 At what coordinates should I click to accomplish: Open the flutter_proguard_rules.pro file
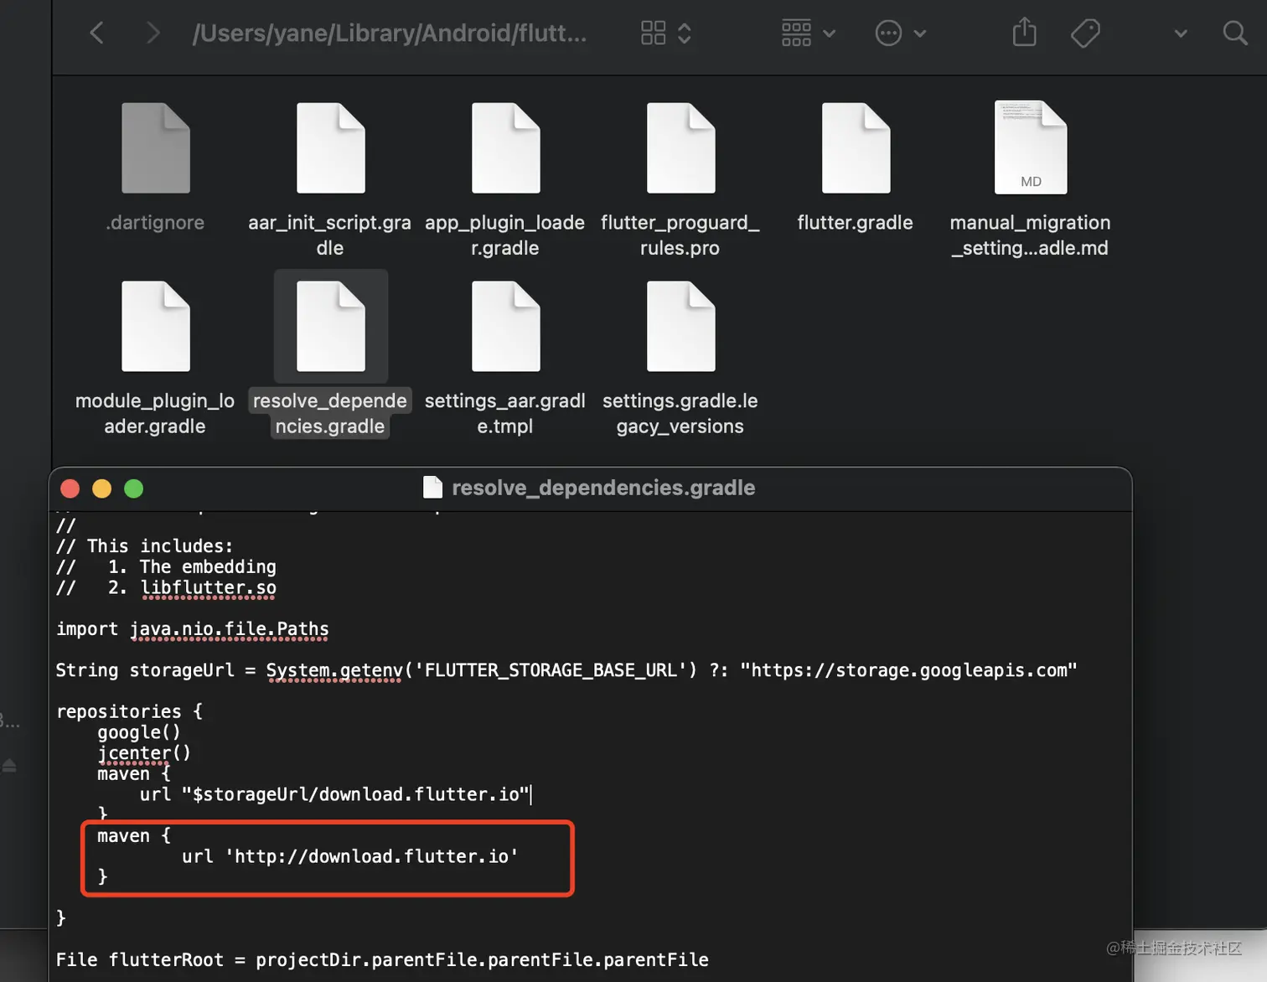[x=680, y=147]
